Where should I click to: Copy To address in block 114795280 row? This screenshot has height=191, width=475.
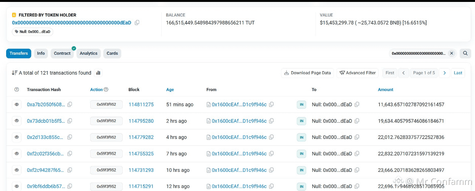click(x=357, y=121)
